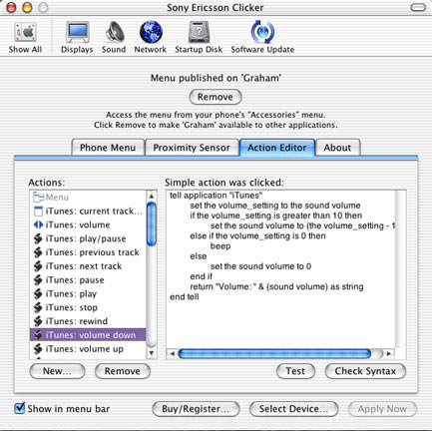Select 'iTunes: volume up' action text
Viewport: 432px width, 431px height.
[85, 349]
